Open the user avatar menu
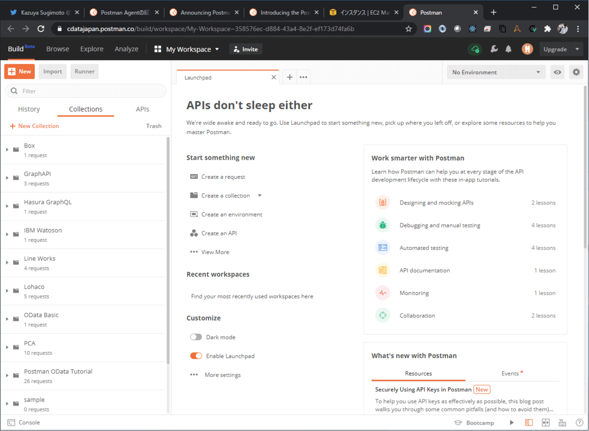This screenshot has height=431, width=589. click(x=527, y=49)
